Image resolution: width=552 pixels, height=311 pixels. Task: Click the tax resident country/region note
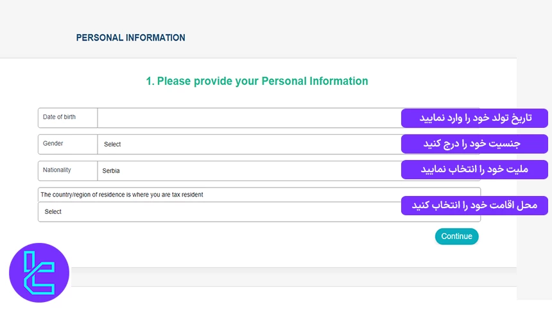(122, 195)
